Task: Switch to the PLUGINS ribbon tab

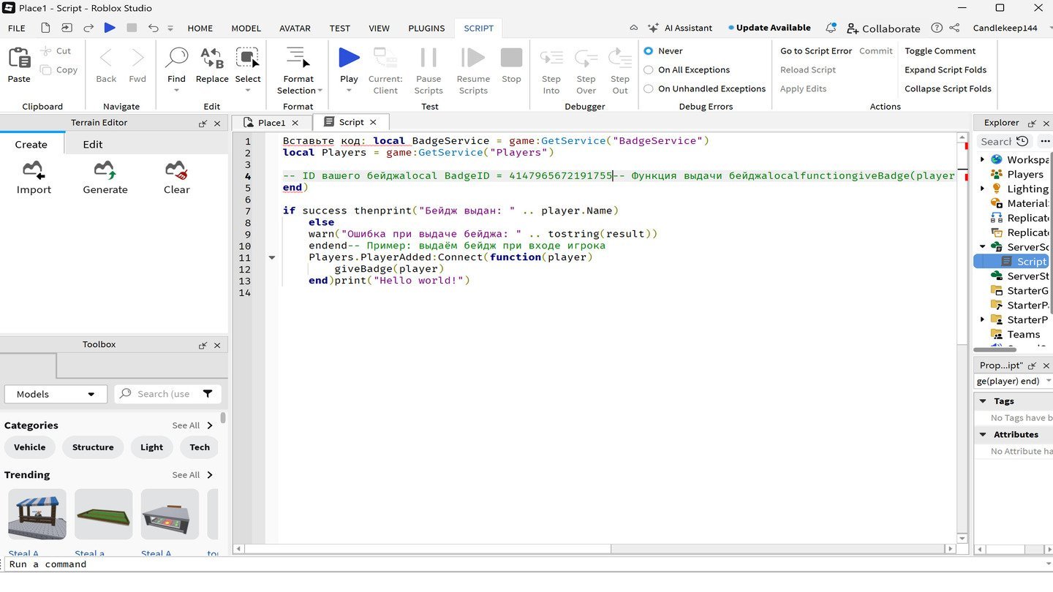Action: tap(426, 29)
